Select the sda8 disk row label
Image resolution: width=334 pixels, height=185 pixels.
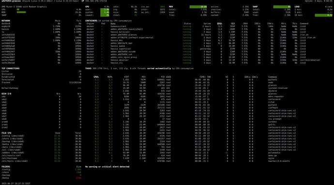(x=4, y=119)
